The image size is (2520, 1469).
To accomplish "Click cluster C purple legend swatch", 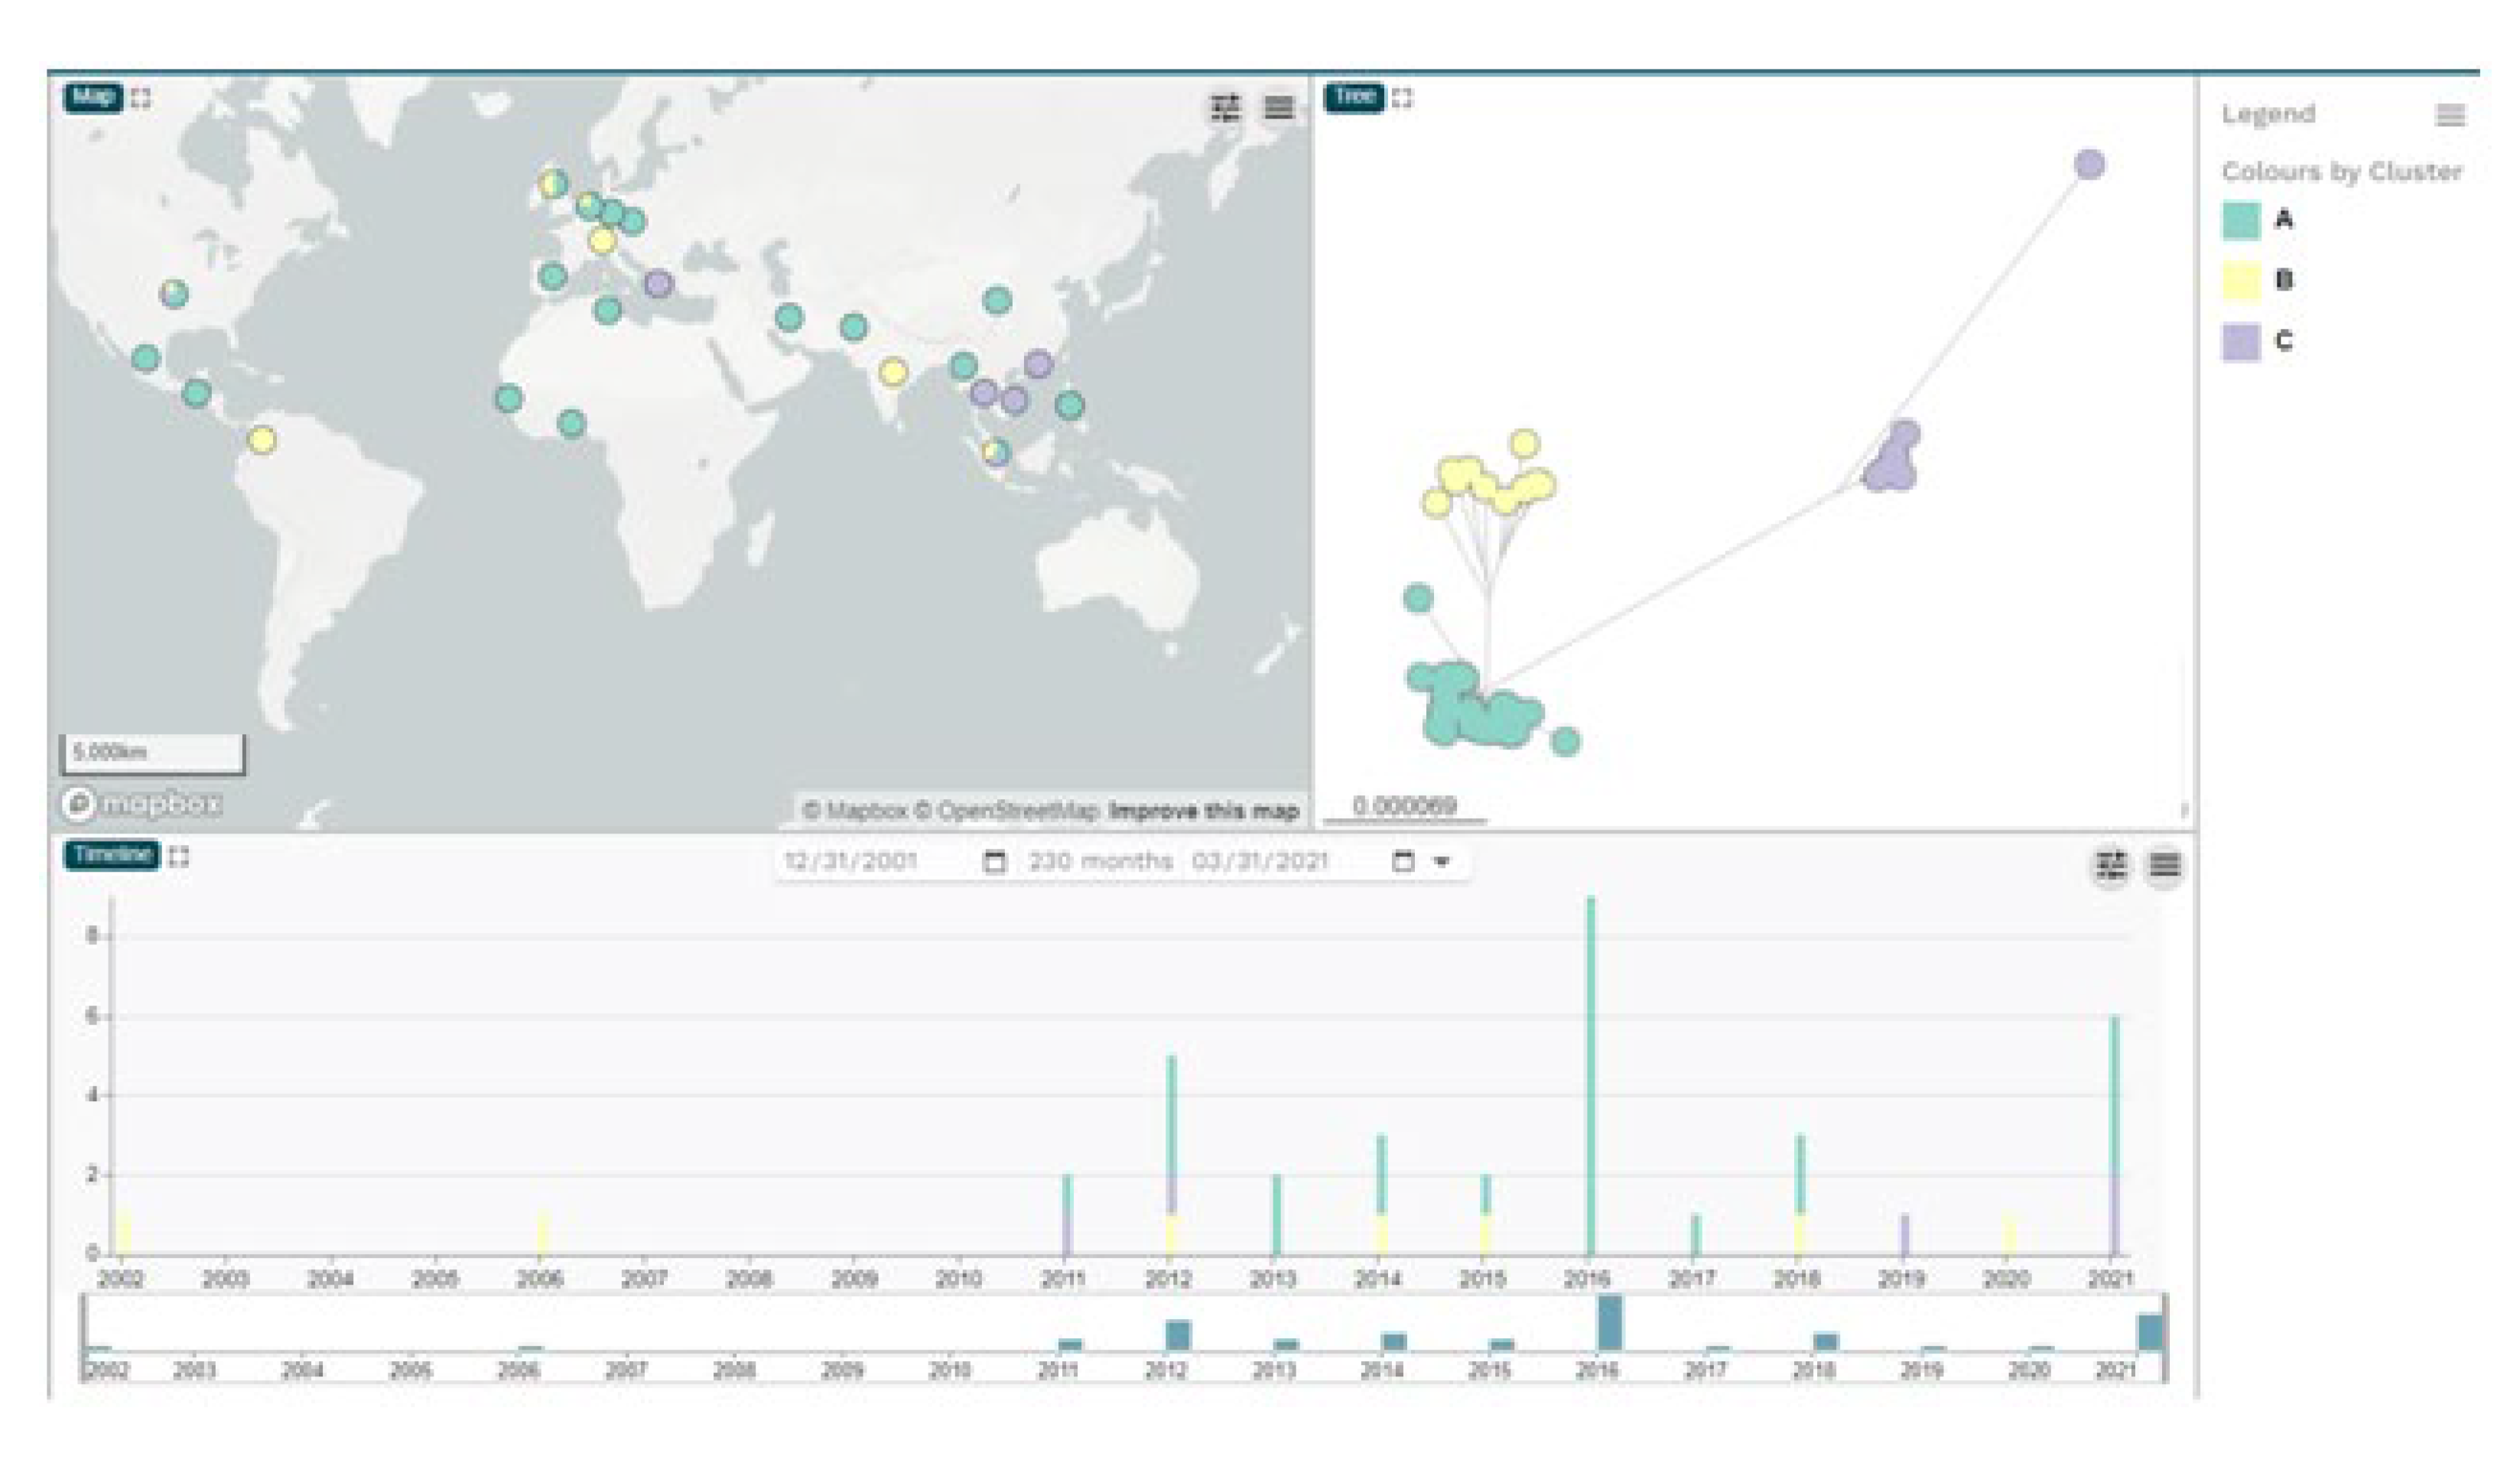I will (x=2241, y=342).
